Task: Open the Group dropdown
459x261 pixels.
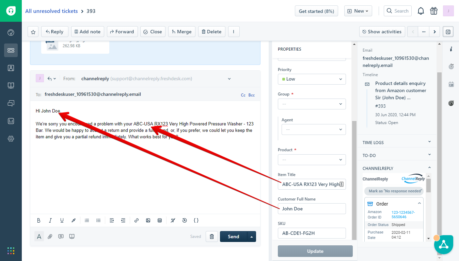Action: [312, 104]
